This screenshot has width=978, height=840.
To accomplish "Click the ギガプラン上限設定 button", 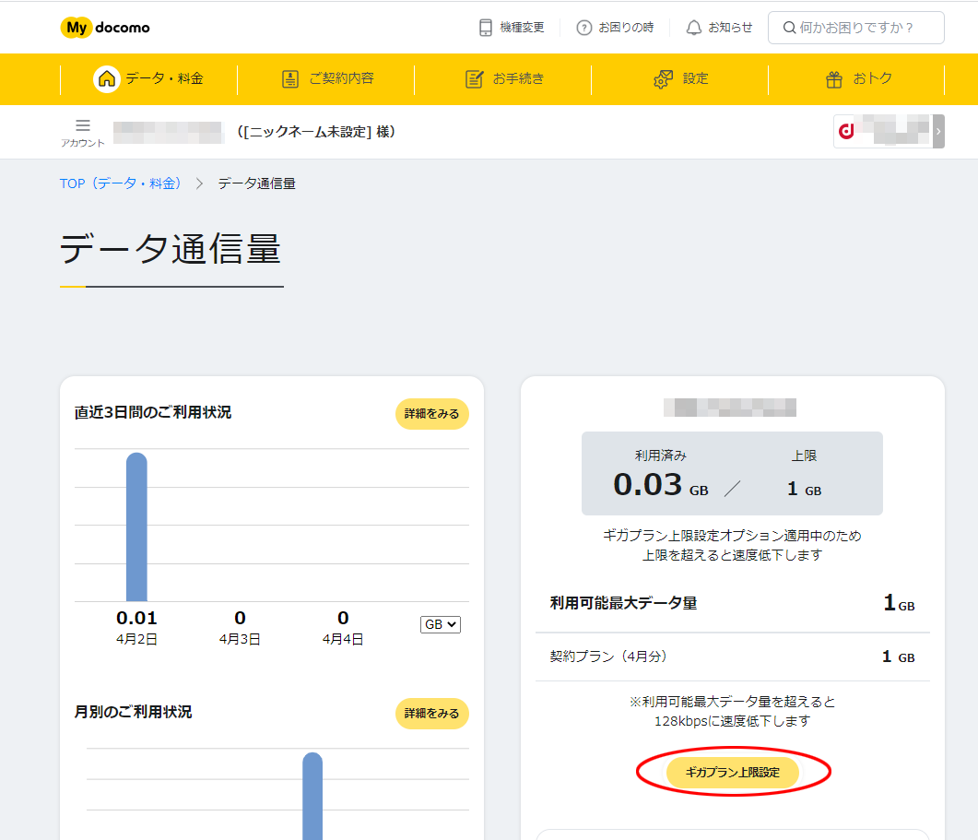I will click(732, 773).
